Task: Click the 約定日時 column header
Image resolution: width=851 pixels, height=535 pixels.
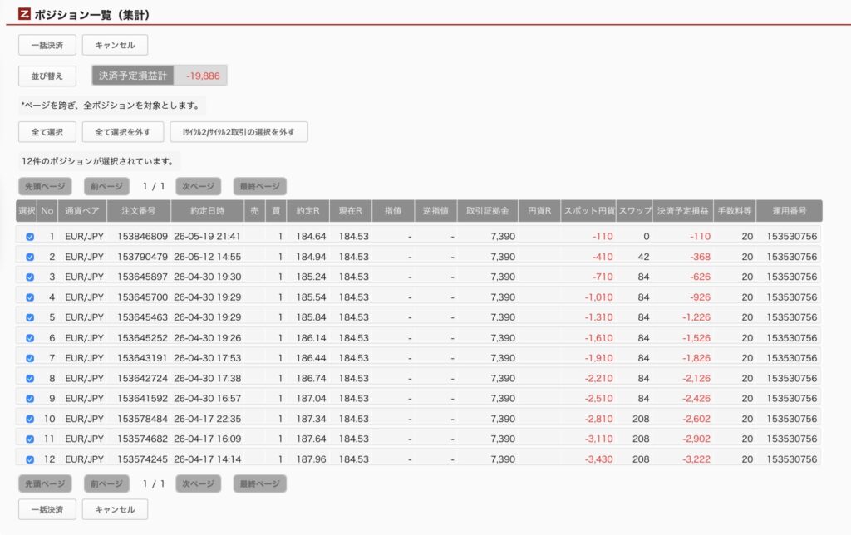Action: (x=207, y=210)
